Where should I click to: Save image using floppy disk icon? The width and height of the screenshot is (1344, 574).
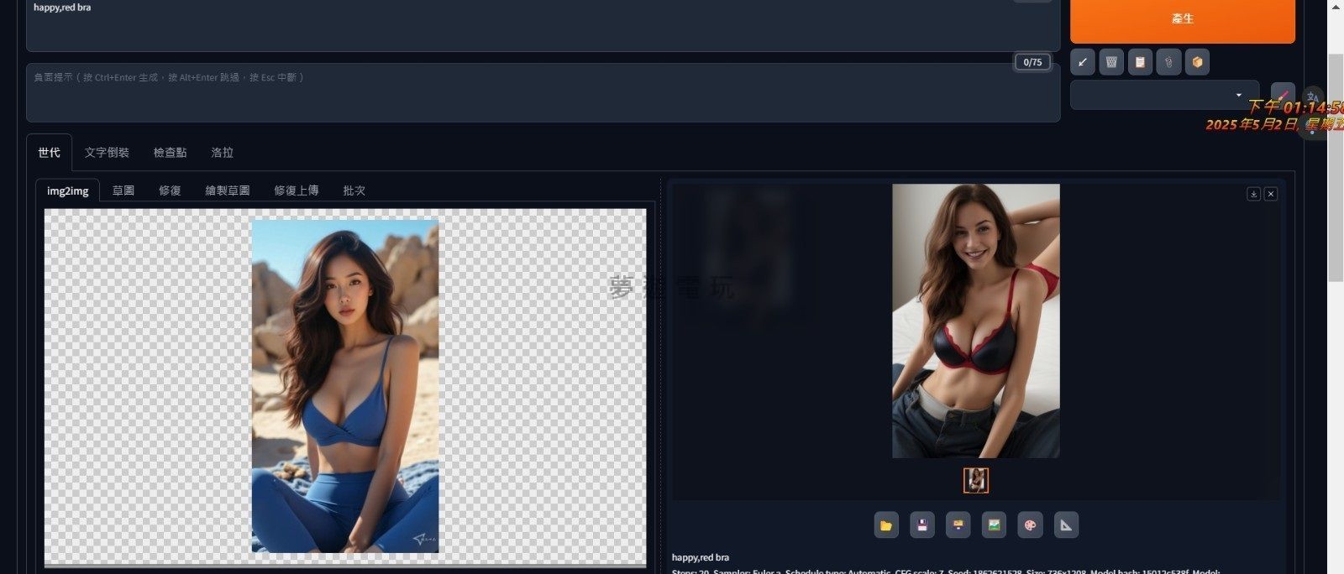pyautogui.click(x=922, y=525)
